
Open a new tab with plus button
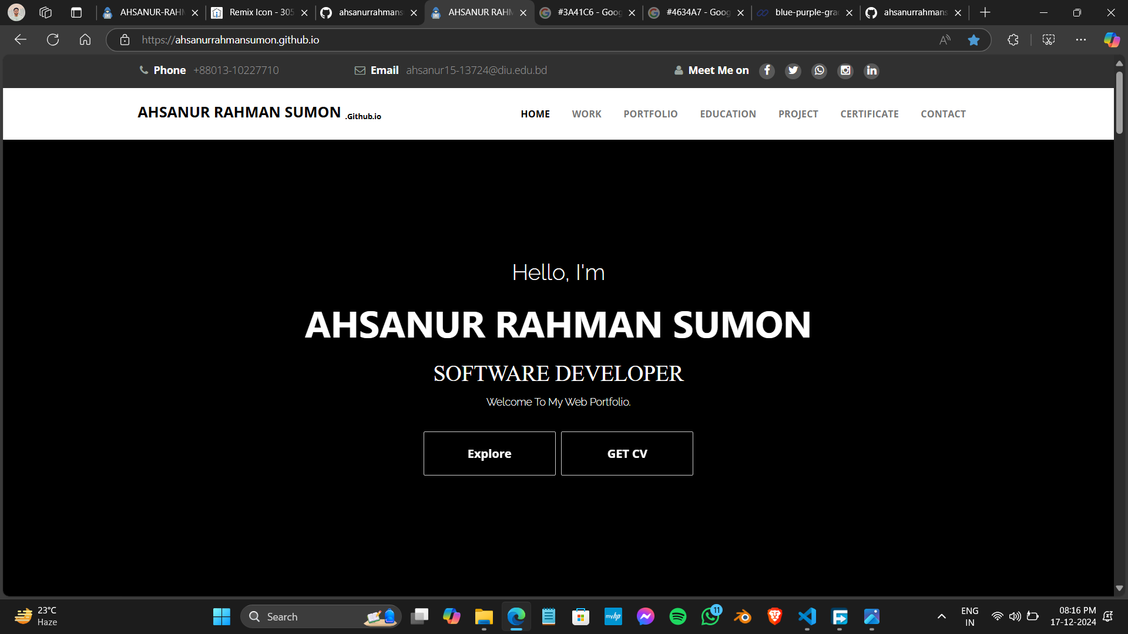985,12
